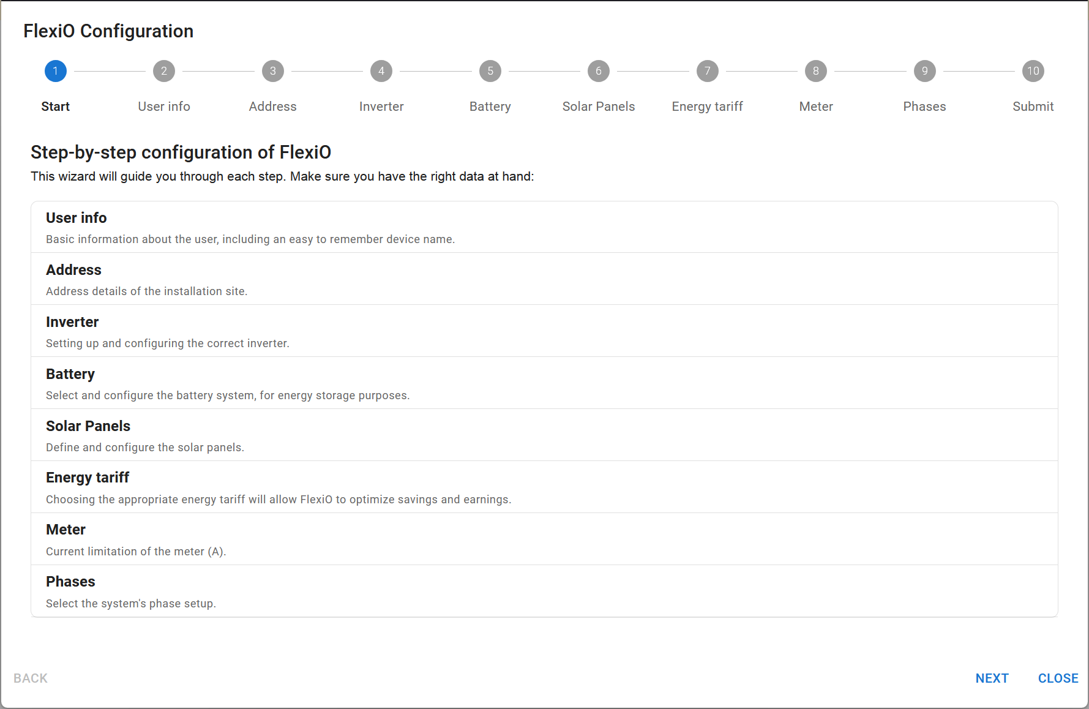Jump to the Address step
Viewport: 1089px width, 709px height.
coord(272,70)
